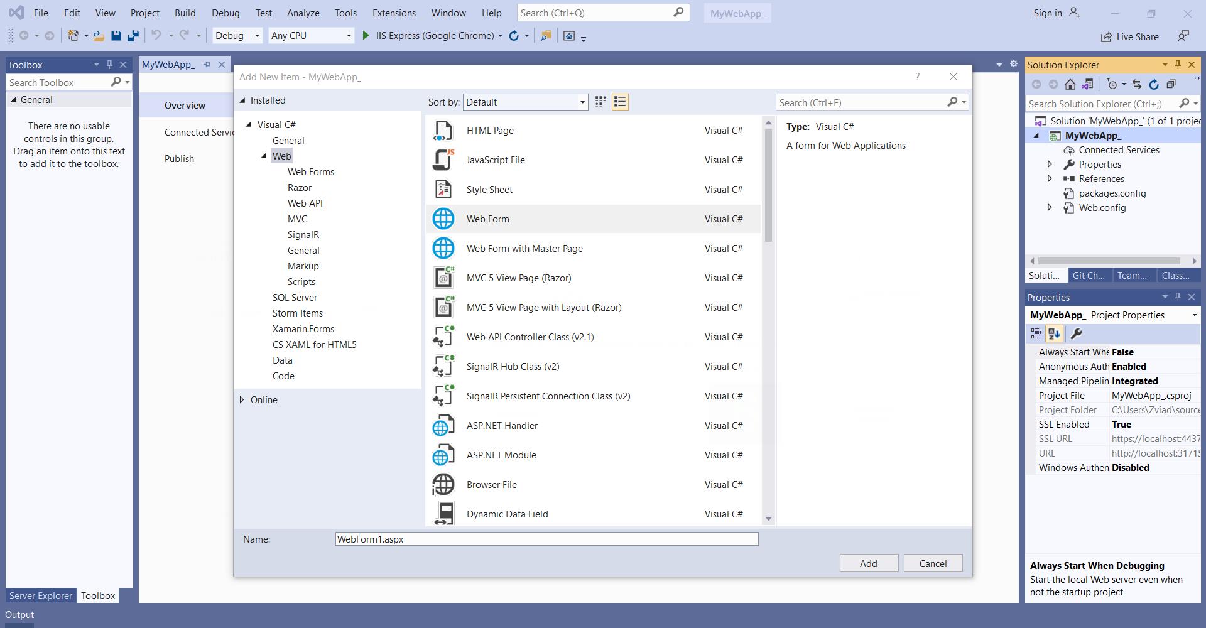1206x628 pixels.
Task: Click Categorized view in Properties panel
Action: coord(1036,334)
